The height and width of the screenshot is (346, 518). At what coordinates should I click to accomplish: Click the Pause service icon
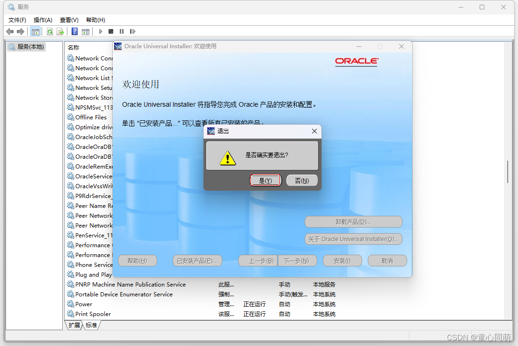click(122, 31)
